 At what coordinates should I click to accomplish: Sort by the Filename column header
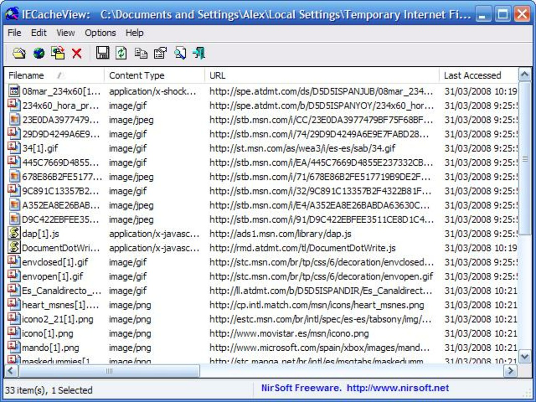click(x=54, y=75)
